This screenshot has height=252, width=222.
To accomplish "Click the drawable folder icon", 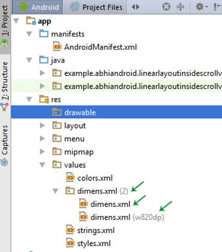I will click(x=57, y=112).
